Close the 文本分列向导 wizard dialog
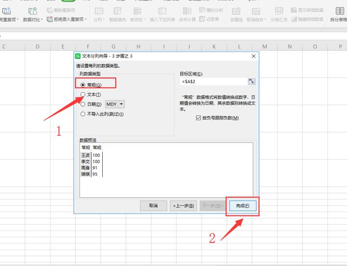This screenshot has height=266, width=351. pos(254,56)
